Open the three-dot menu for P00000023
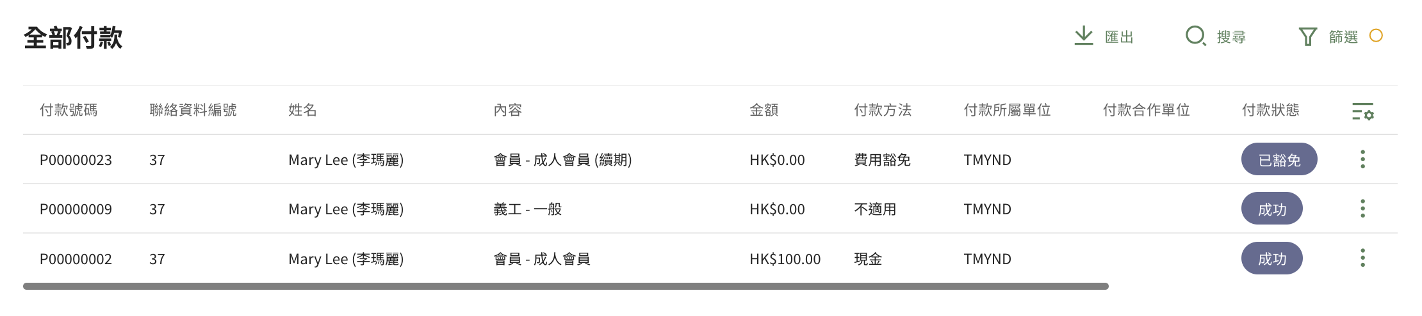 (x=1362, y=159)
